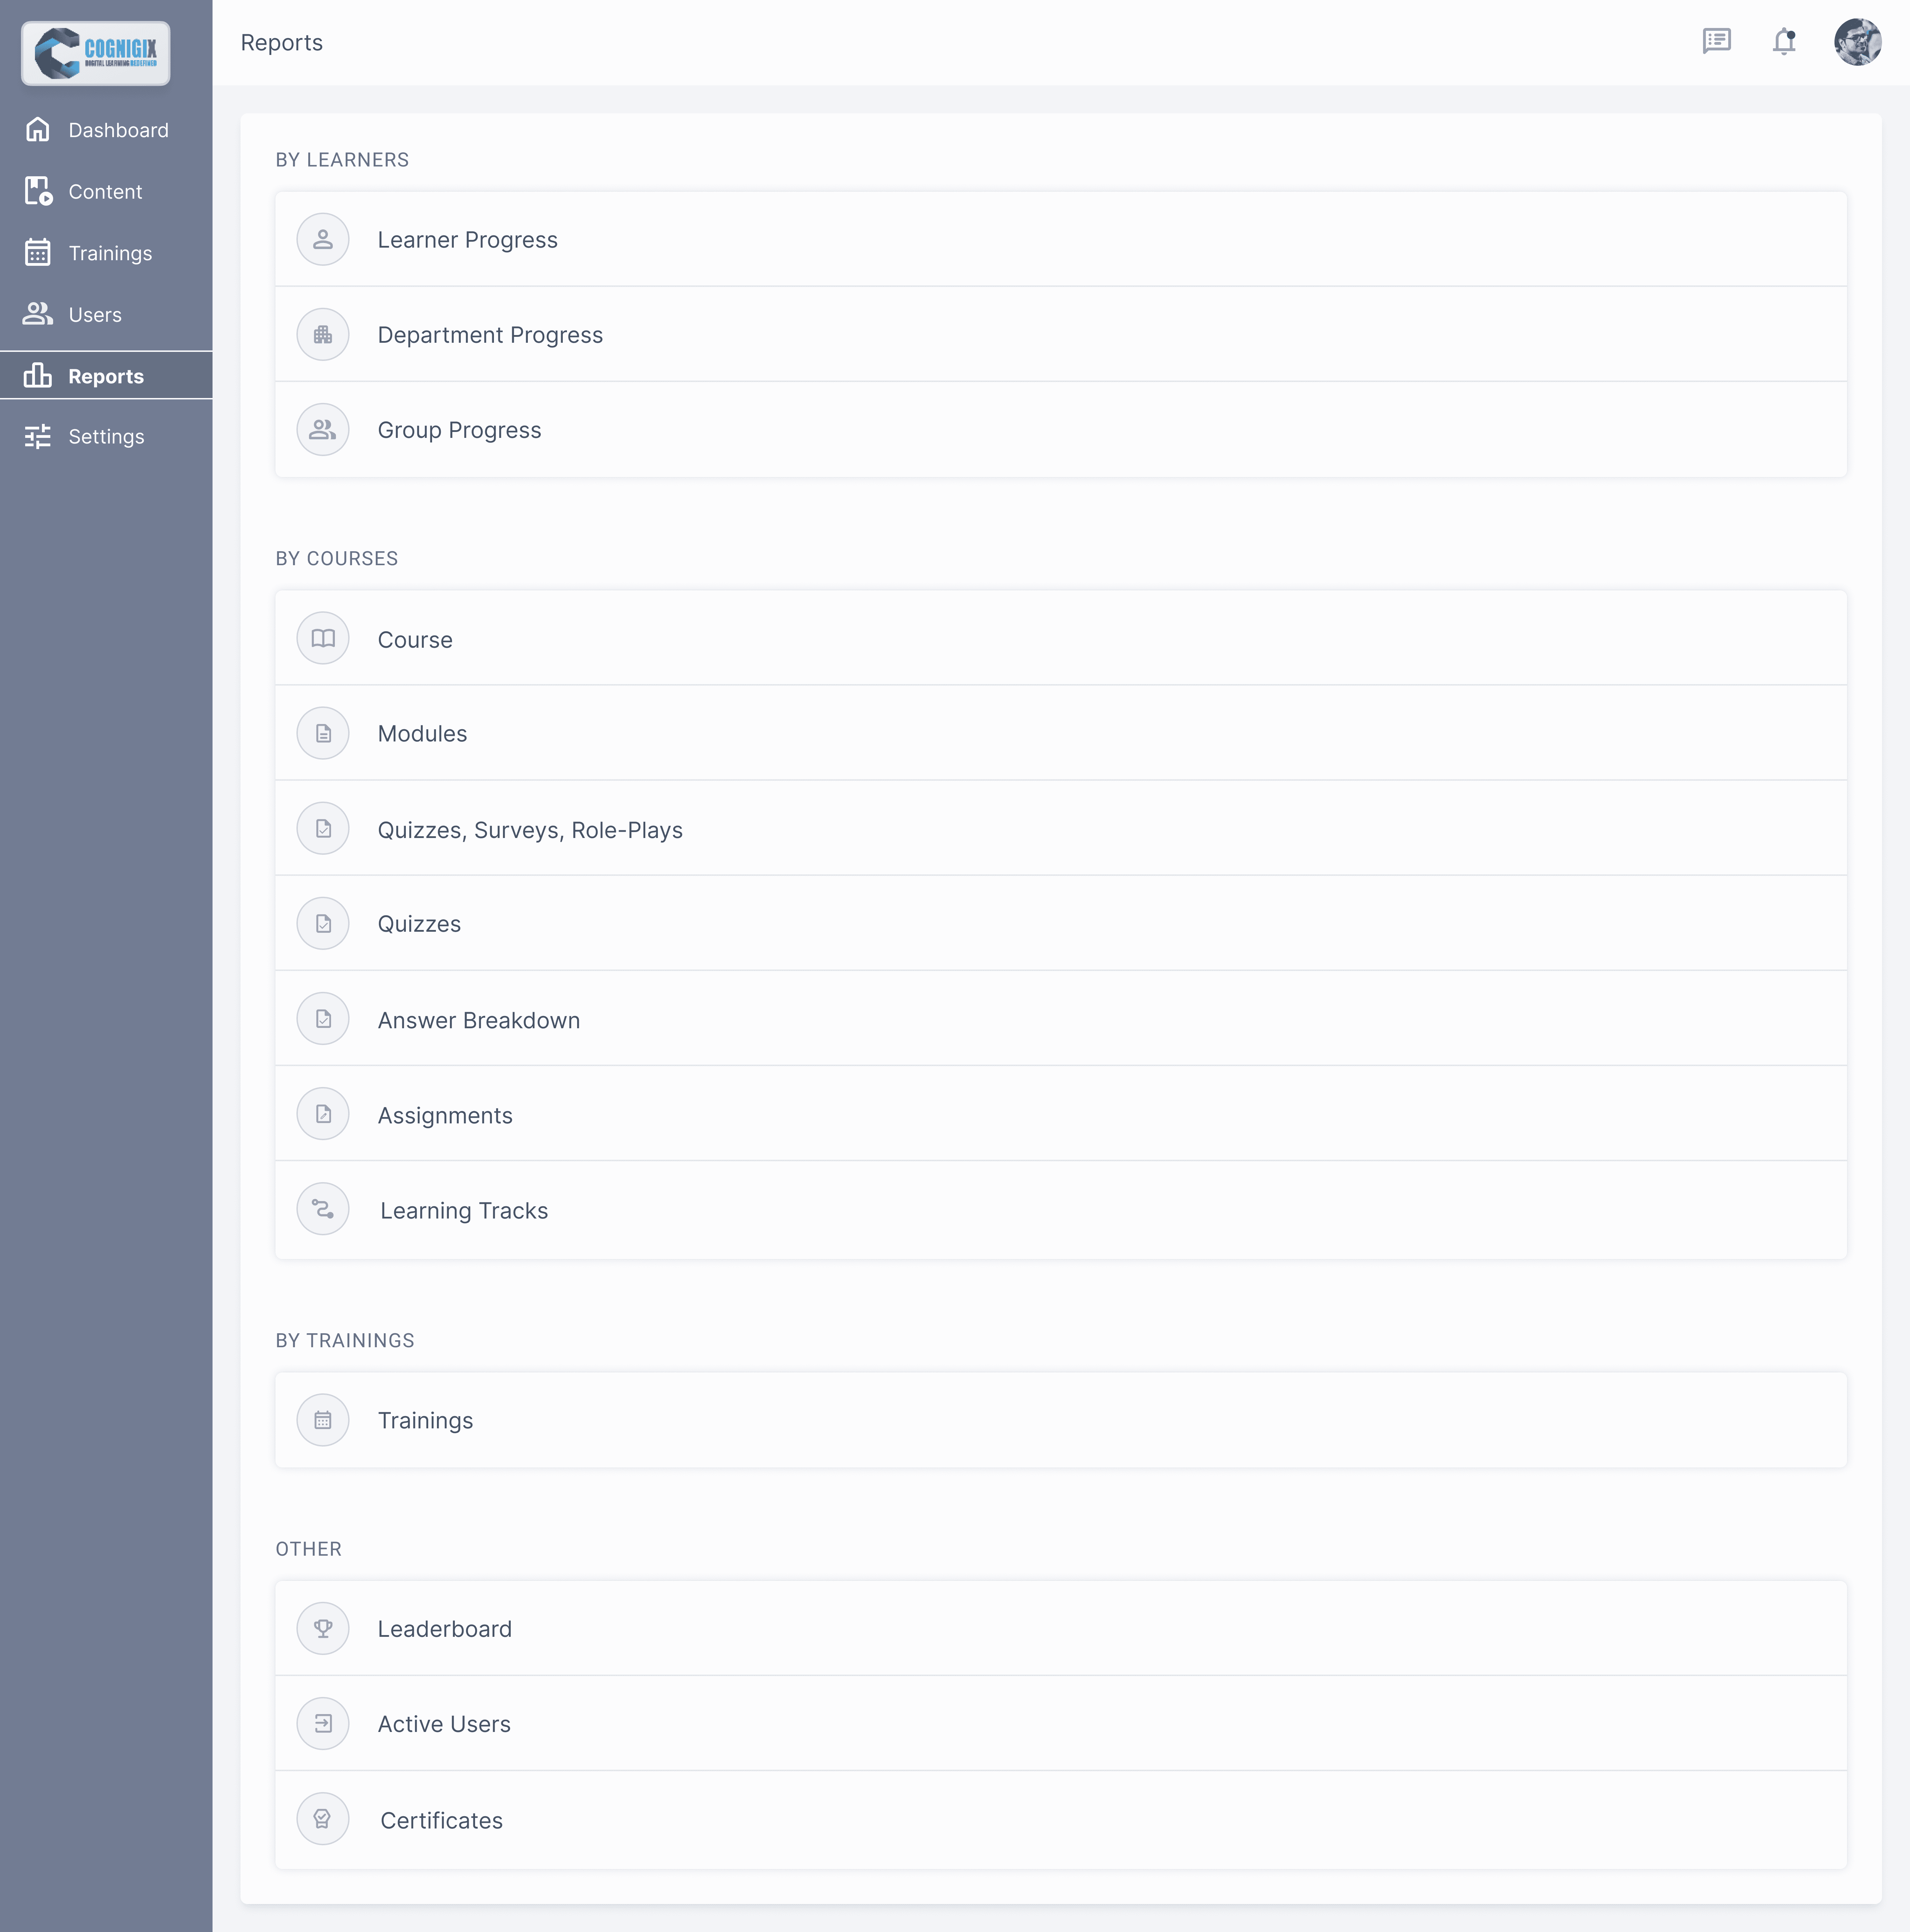
Task: Click the Learning Tracks route icon
Action: 323,1209
